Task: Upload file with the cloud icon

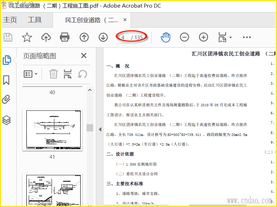Action: point(46,37)
